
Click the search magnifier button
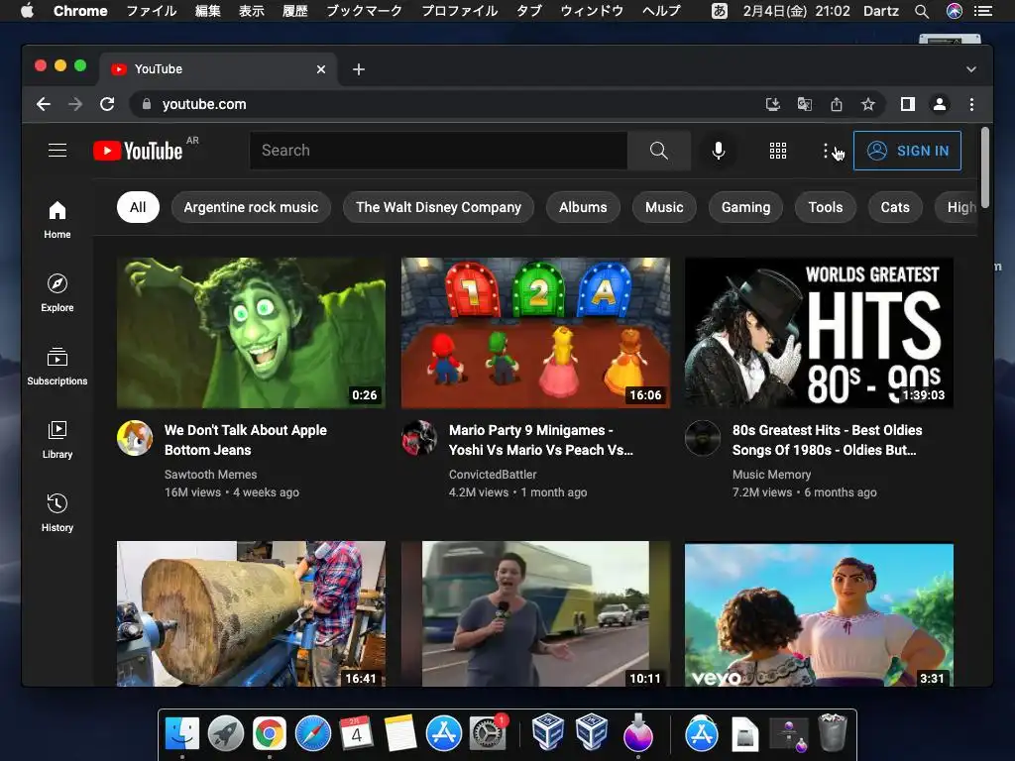tap(658, 151)
